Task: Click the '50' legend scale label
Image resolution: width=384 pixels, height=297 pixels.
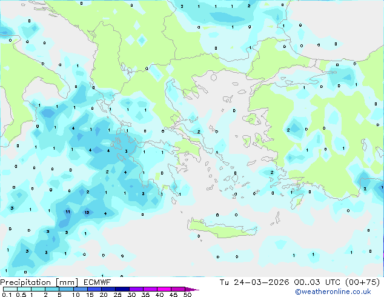Action: (187, 295)
